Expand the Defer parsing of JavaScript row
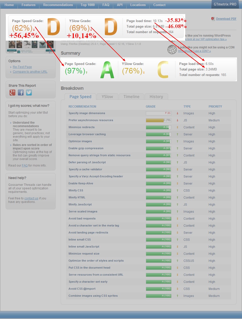The image size is (242, 319). tap(87, 163)
